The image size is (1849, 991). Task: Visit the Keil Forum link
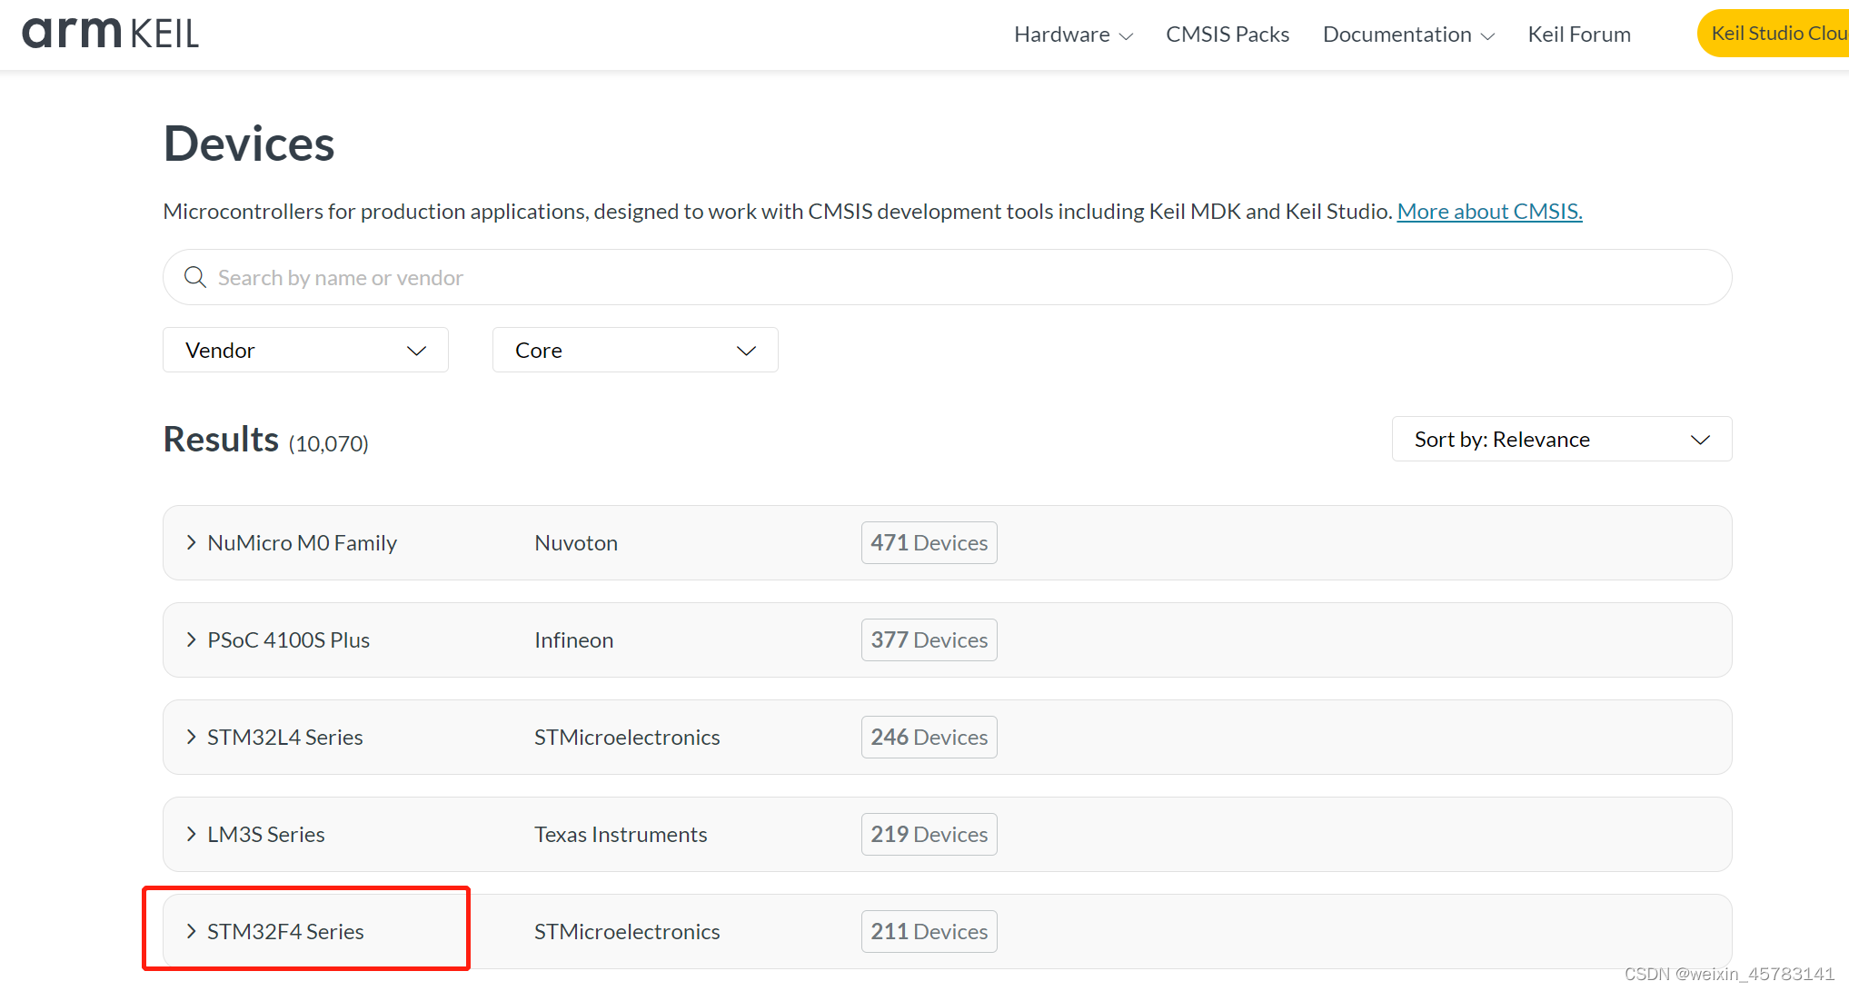(x=1578, y=35)
